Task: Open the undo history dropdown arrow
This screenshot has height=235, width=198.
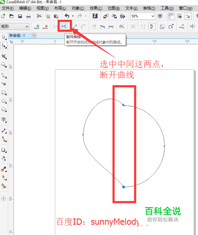Action: [x=72, y=16]
